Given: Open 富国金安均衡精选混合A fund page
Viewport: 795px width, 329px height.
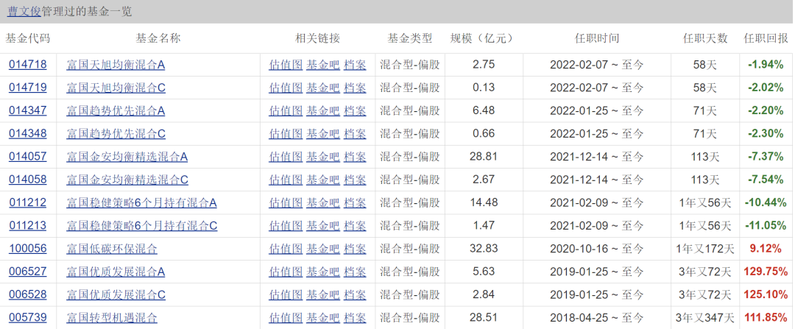Looking at the screenshot, I should pos(127,157).
